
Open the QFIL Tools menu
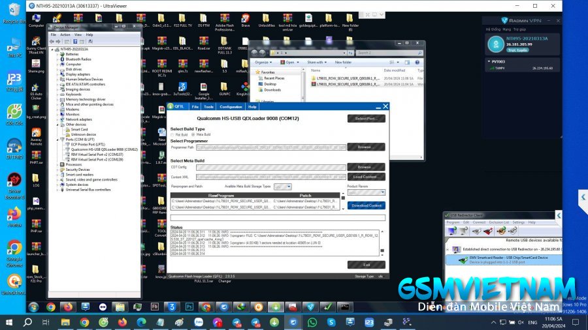coord(208,107)
